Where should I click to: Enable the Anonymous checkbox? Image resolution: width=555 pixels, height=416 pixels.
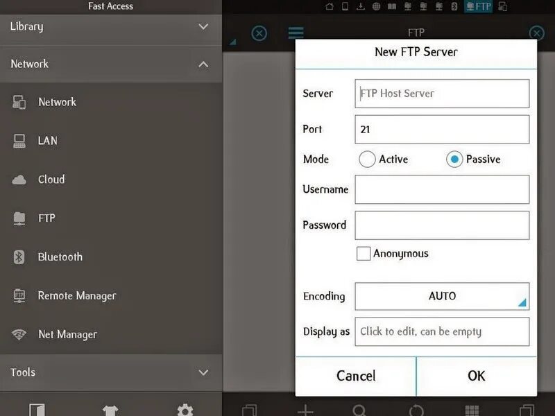pyautogui.click(x=364, y=254)
